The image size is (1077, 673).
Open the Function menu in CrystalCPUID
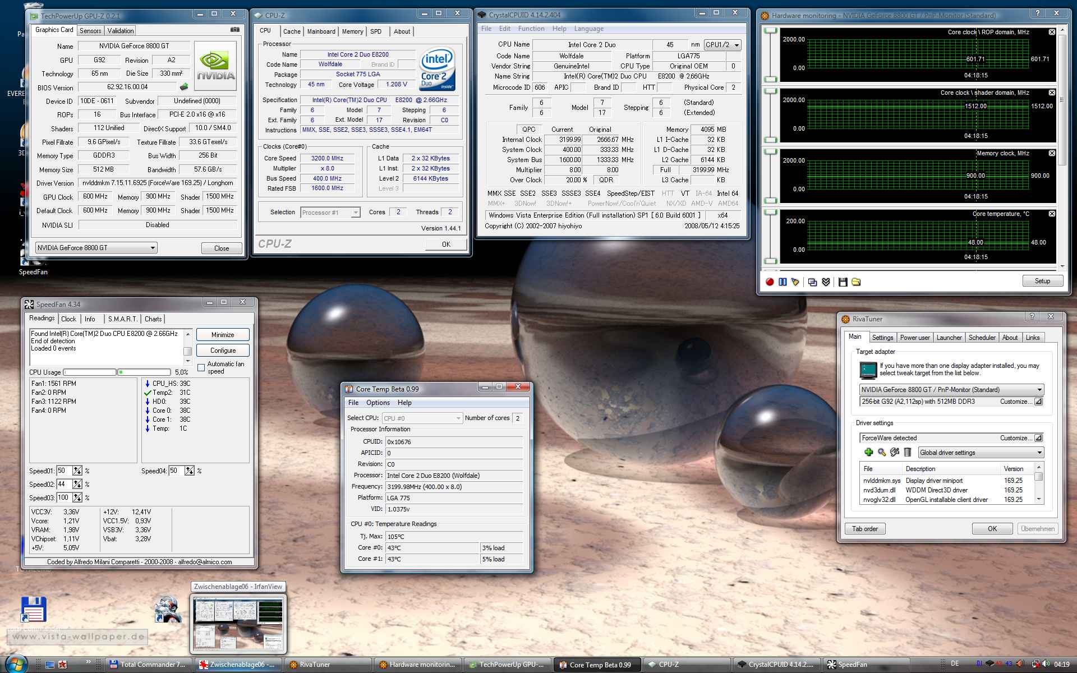pos(531,29)
